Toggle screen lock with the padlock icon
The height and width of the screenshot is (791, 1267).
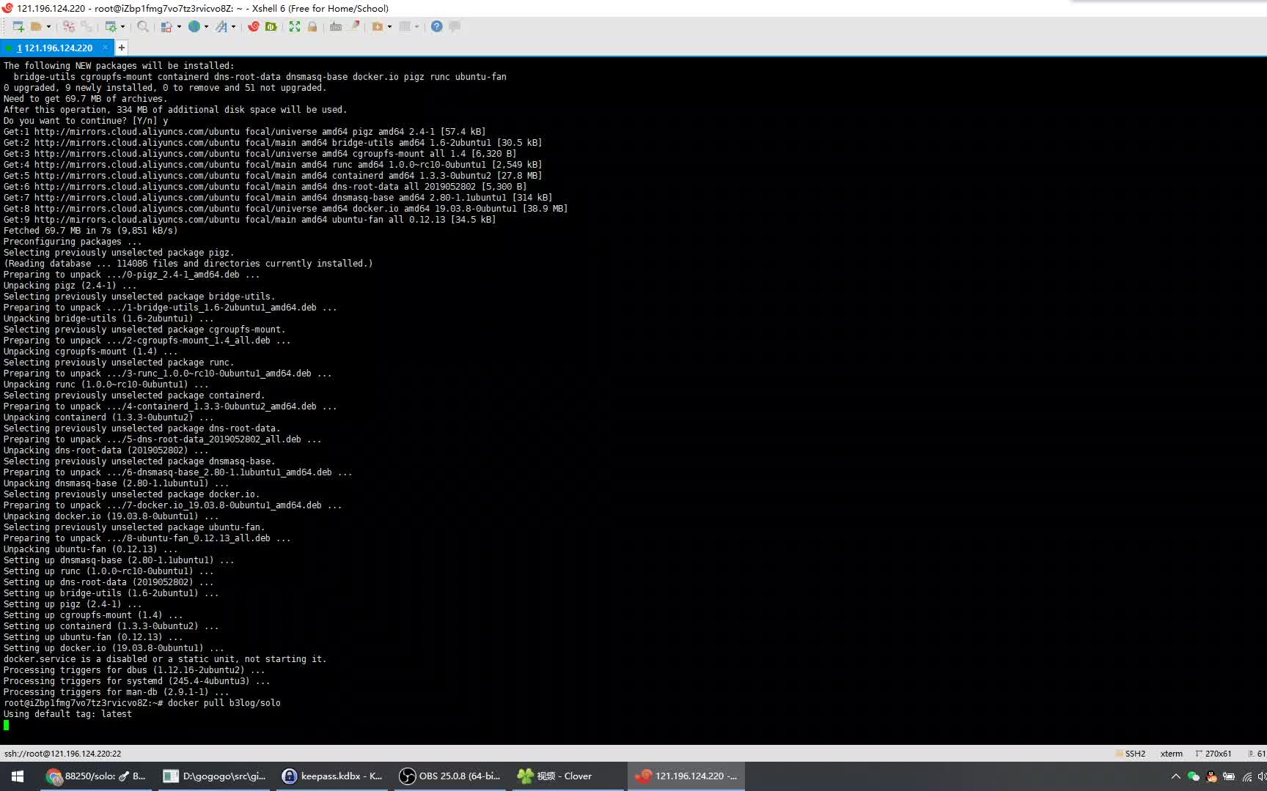pos(312,27)
